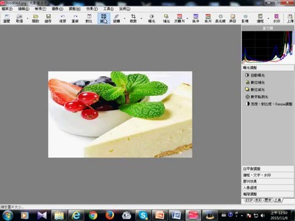
Task: Click 數字點測光 in the exposure panel
Action: click(257, 97)
